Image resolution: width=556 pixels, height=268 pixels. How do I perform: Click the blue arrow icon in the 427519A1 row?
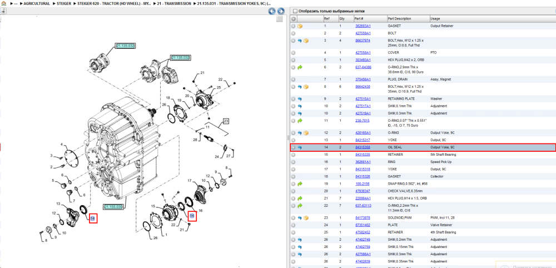300,113
